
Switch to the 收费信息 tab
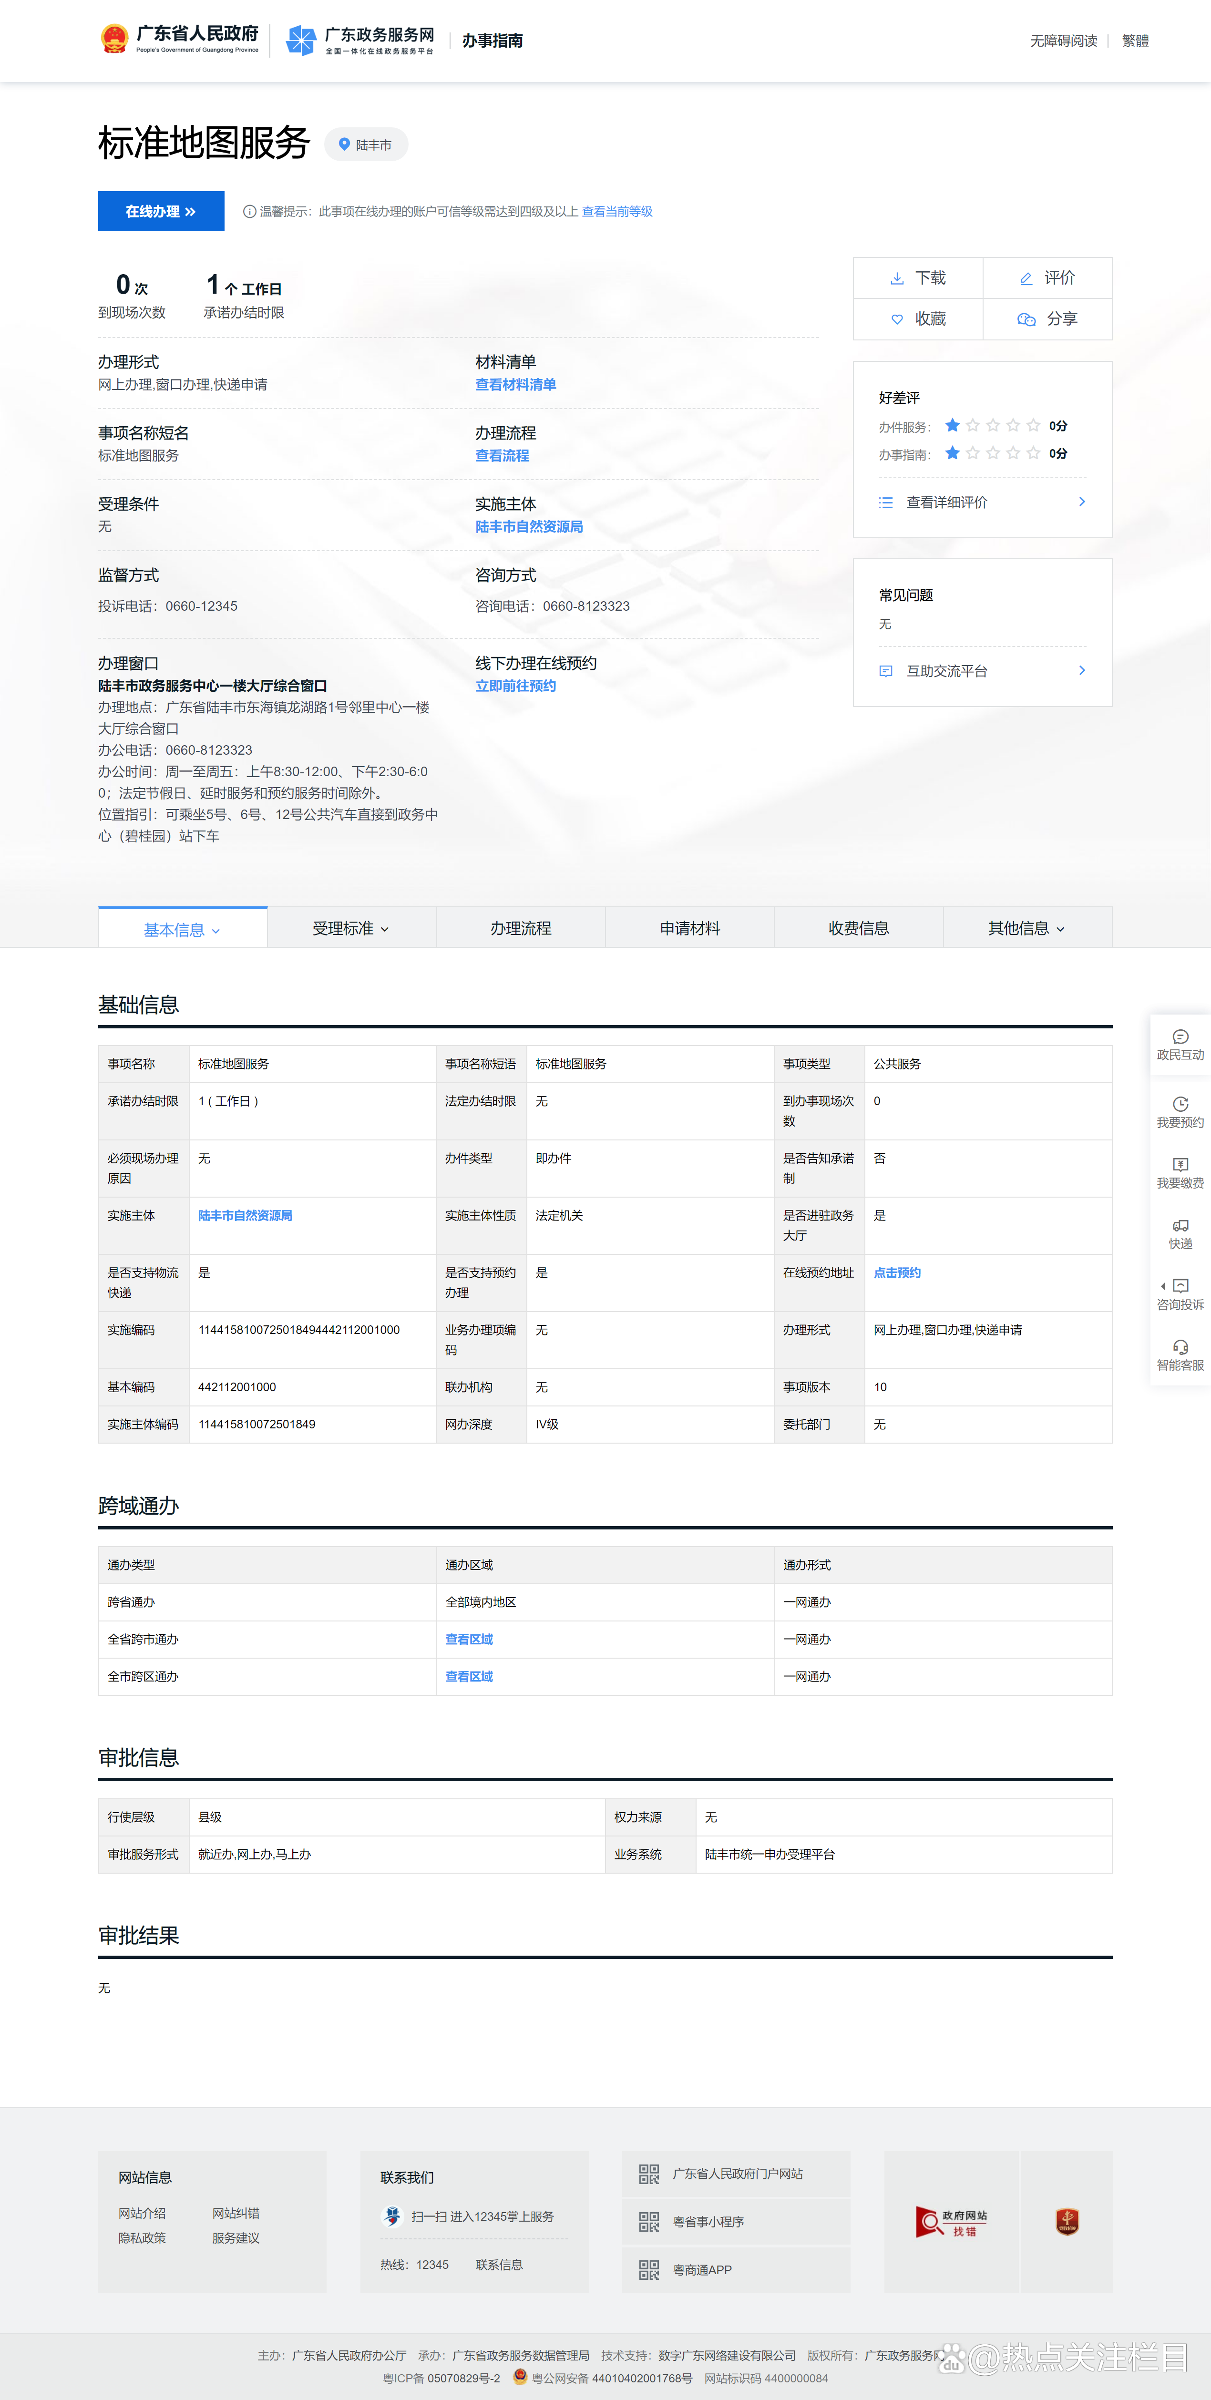click(858, 928)
